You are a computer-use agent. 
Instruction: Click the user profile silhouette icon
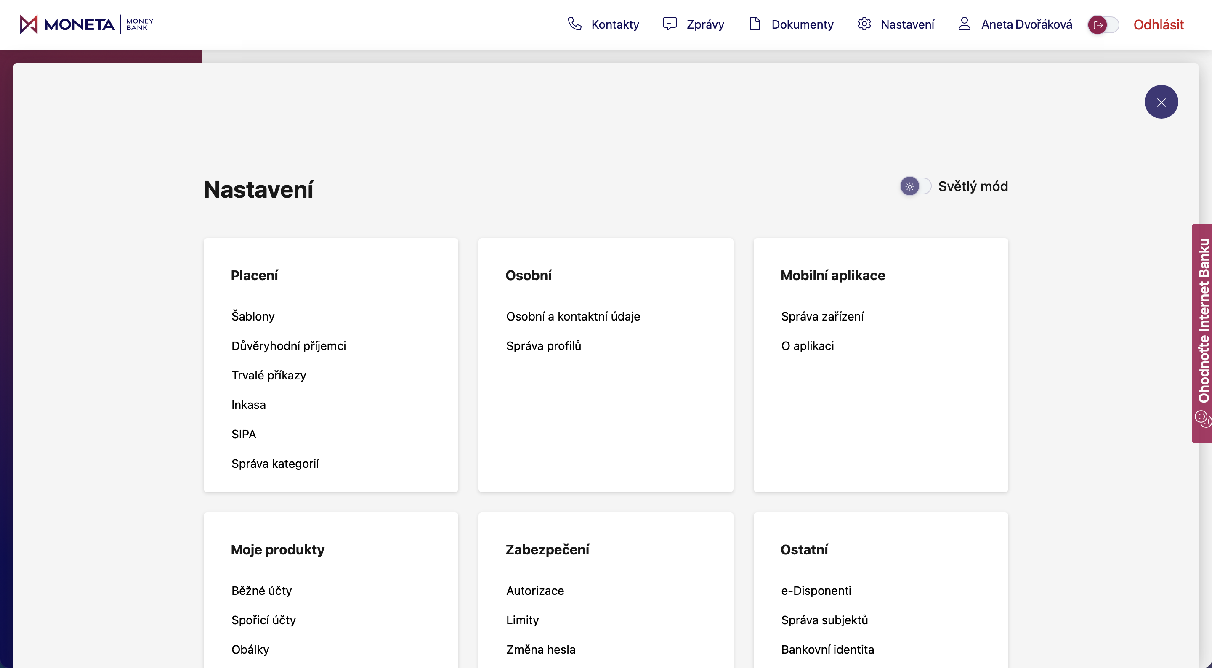point(964,24)
